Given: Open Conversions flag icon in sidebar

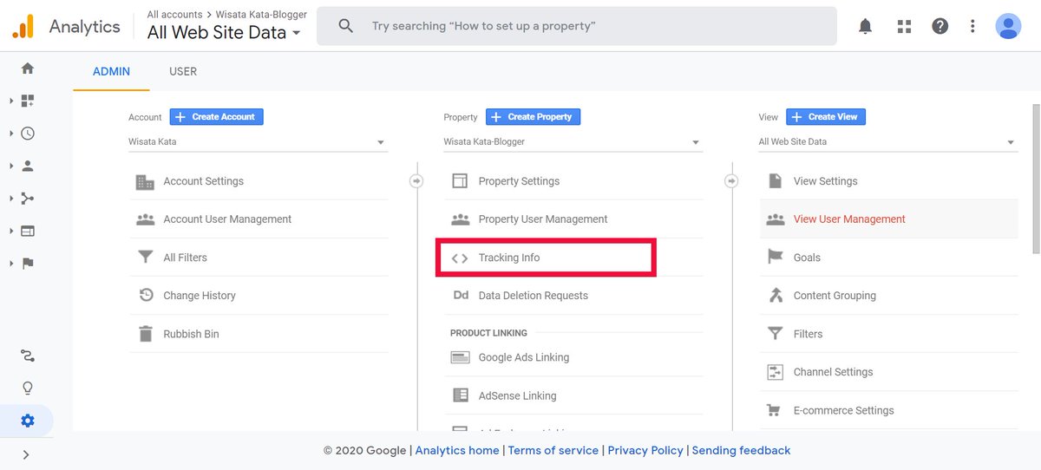Looking at the screenshot, I should [x=28, y=264].
